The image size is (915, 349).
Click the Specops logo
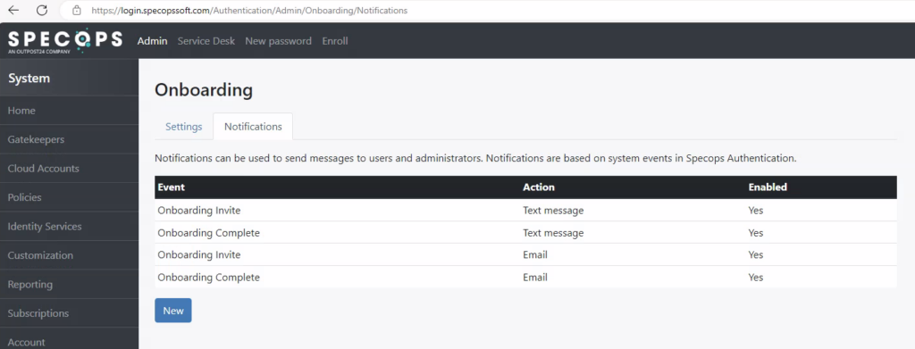pyautogui.click(x=64, y=41)
